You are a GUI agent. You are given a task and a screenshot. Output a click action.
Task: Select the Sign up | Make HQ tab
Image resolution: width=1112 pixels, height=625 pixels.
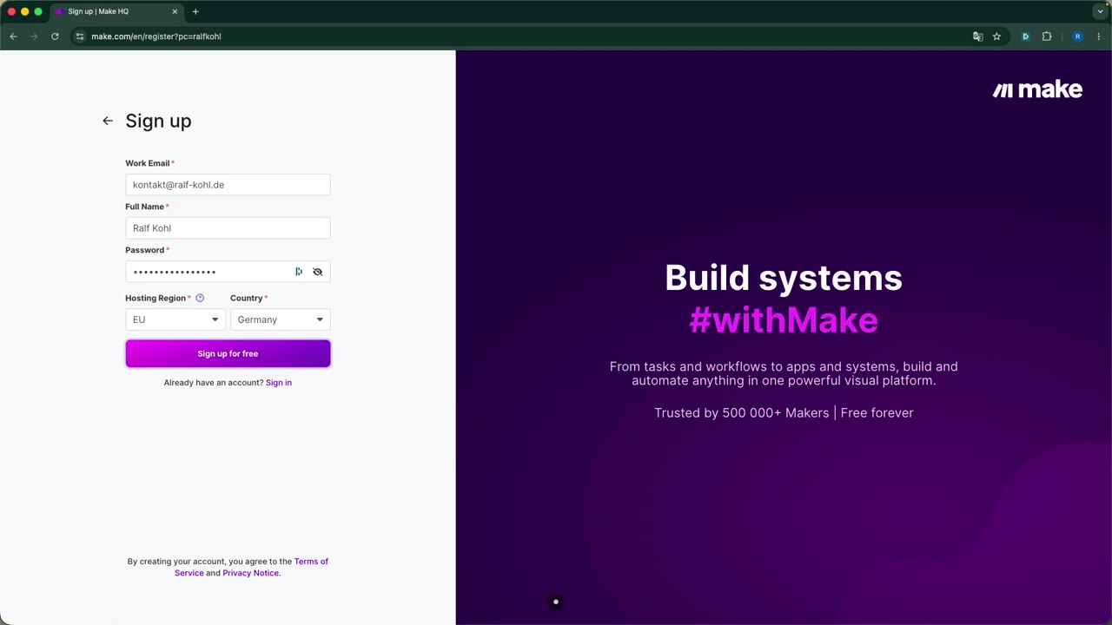[x=116, y=11]
